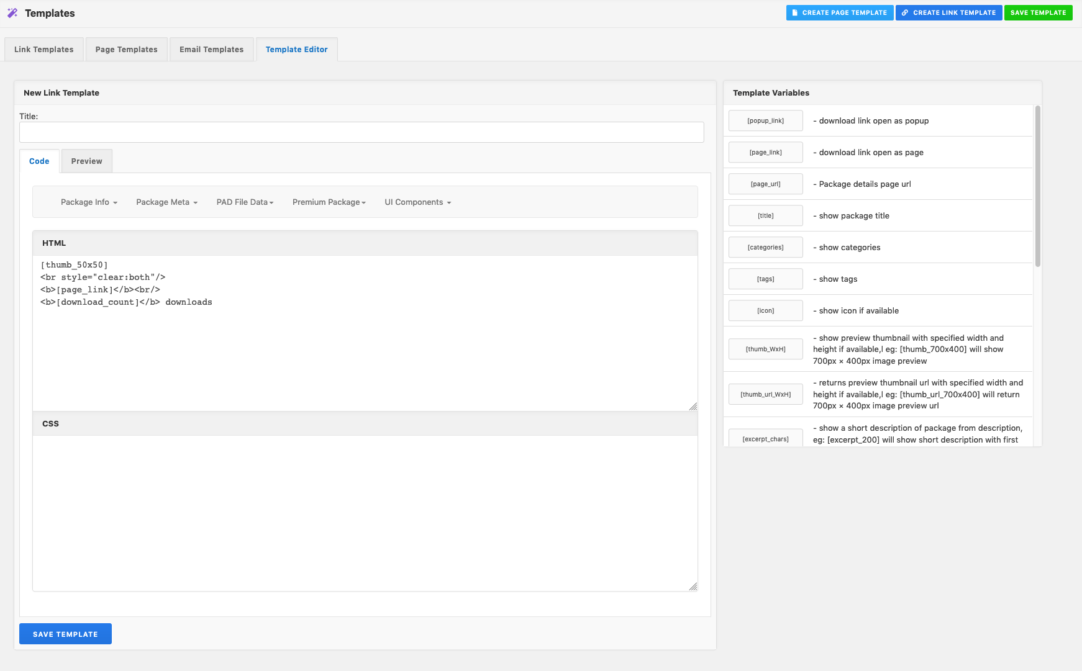The height and width of the screenshot is (671, 1082).
Task: Select the [page_url] variable chip
Action: coord(765,184)
